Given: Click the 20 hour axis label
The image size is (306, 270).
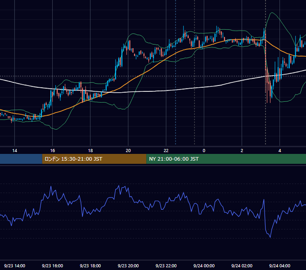Looking at the screenshot, I should (128, 151).
